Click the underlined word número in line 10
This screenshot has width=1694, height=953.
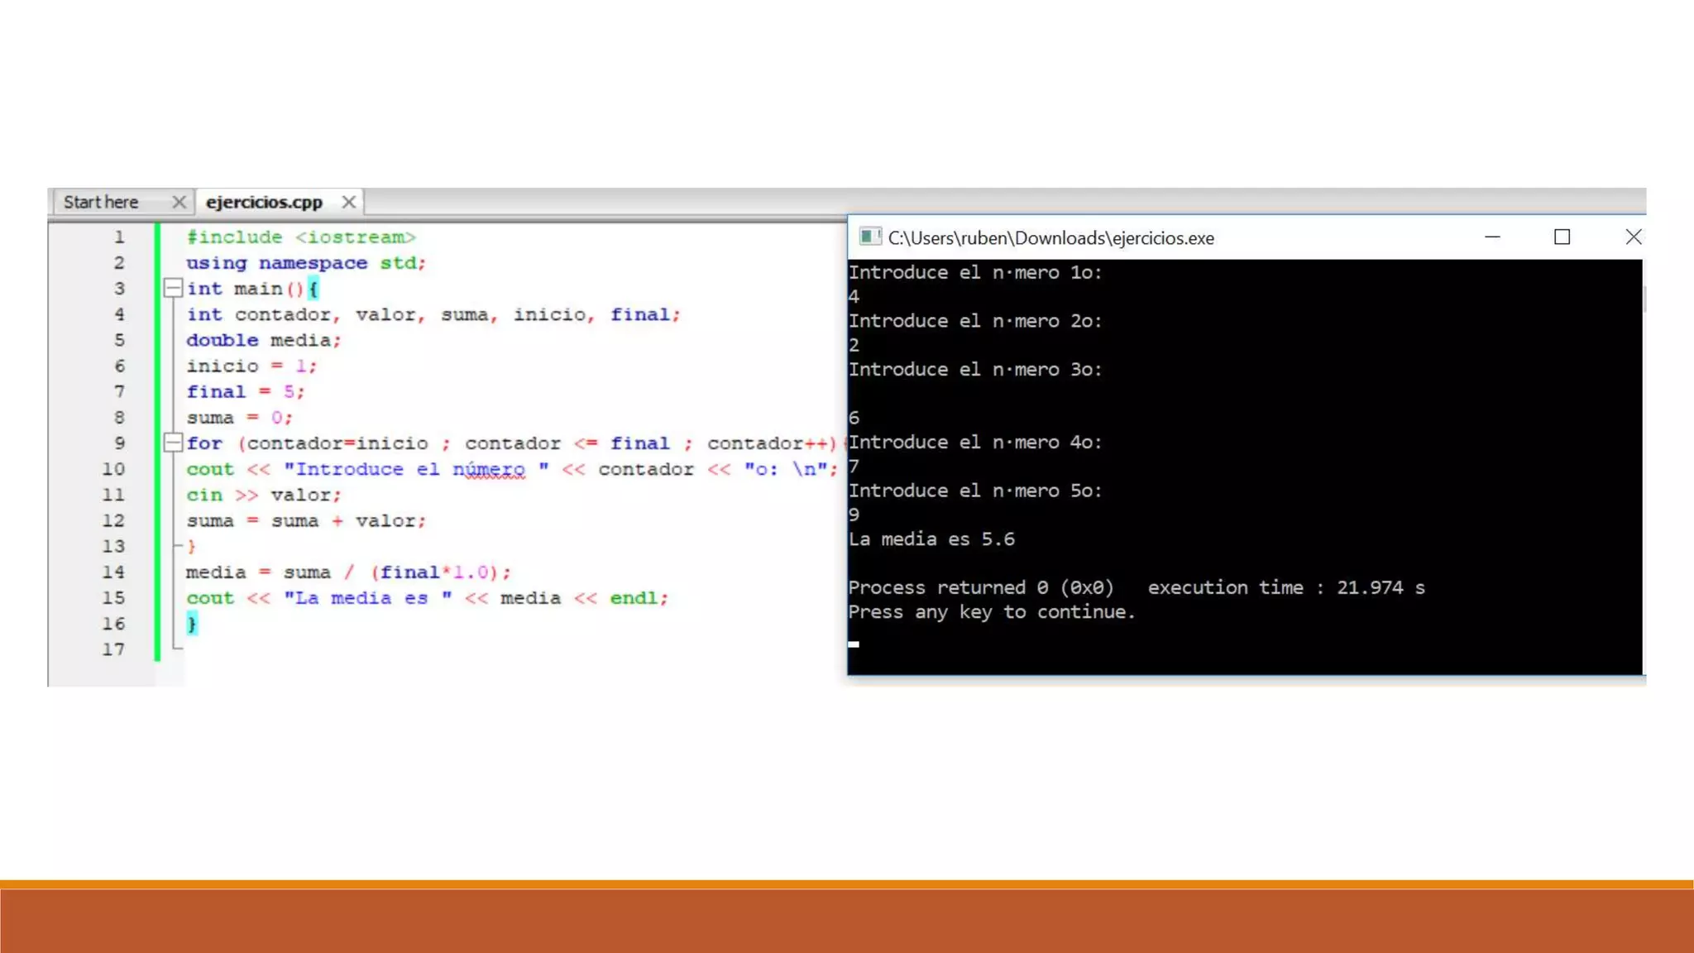pos(489,469)
